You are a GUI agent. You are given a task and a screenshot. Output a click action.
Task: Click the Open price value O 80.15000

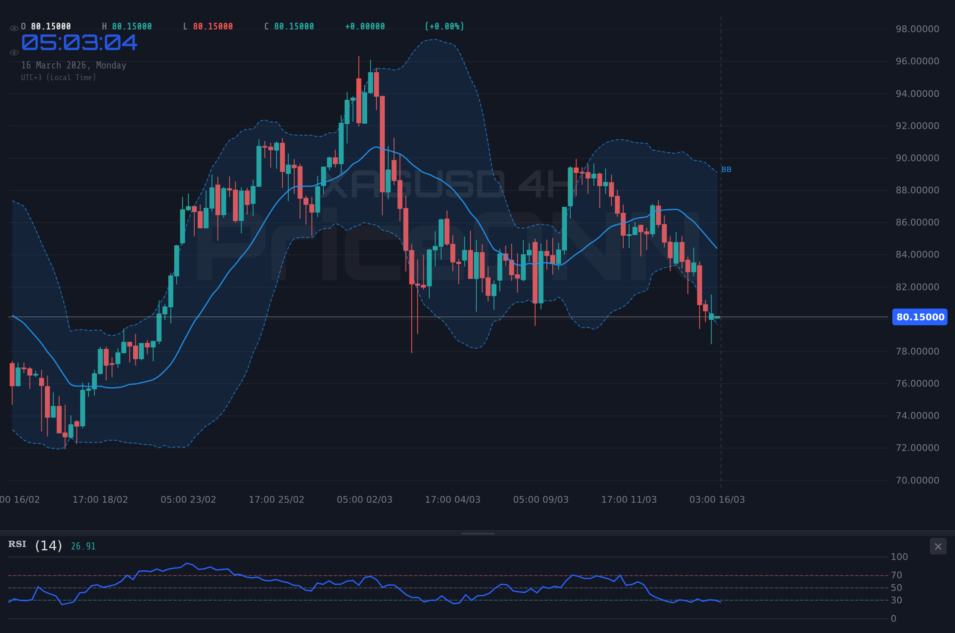pos(46,26)
